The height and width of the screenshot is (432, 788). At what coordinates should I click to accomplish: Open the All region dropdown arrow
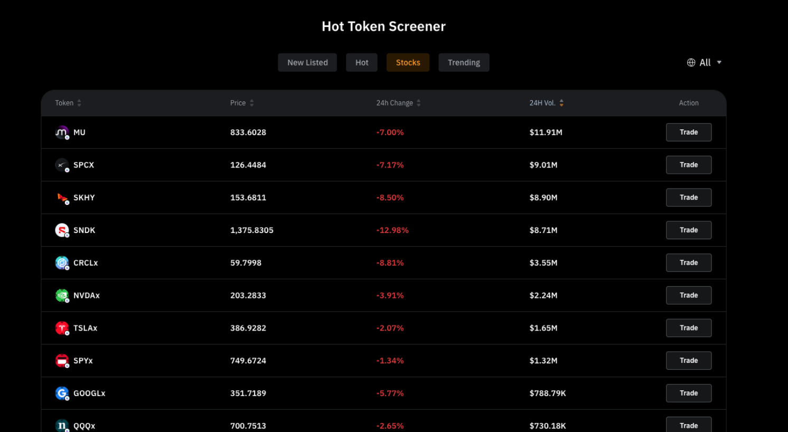[x=719, y=62]
